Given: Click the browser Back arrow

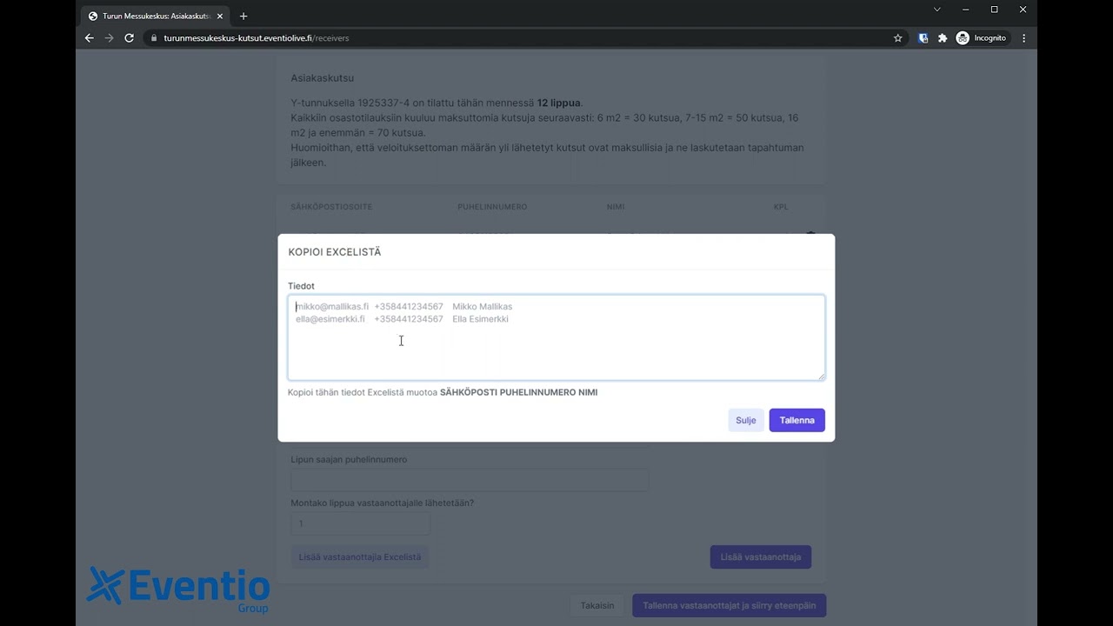Looking at the screenshot, I should click(x=89, y=38).
